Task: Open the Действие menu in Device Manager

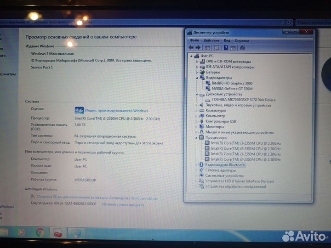Action: [x=211, y=40]
